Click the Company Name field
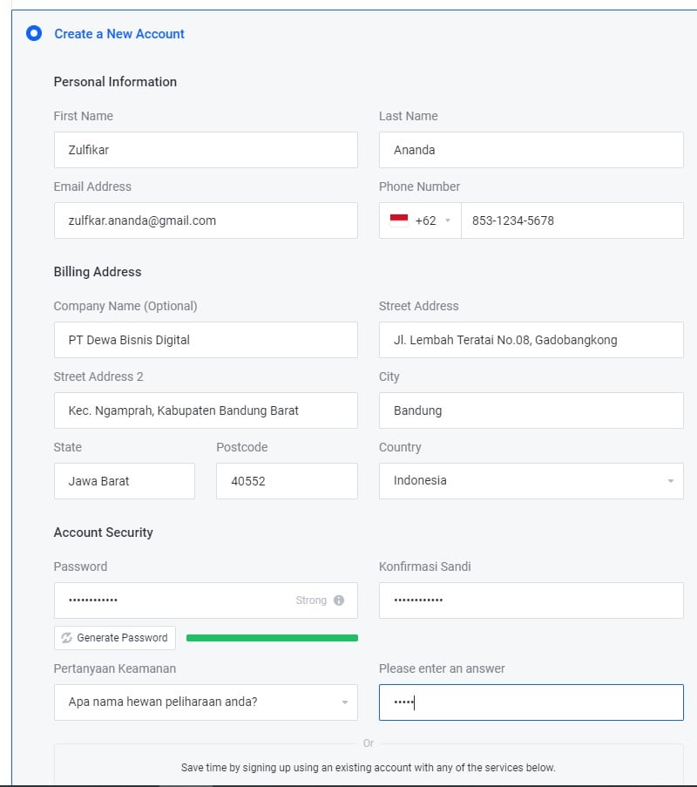The image size is (697, 787). tap(206, 340)
